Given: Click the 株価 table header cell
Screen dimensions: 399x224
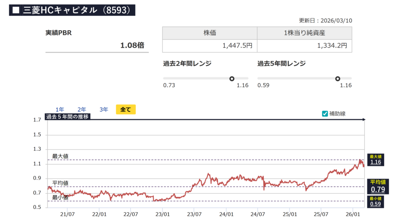Looking at the screenshot, I should (x=210, y=33).
